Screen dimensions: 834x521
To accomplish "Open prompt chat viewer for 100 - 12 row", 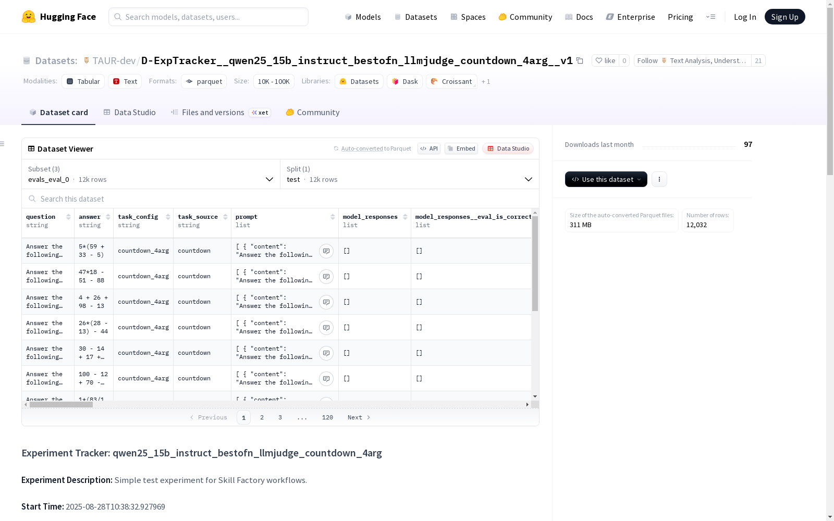I will pyautogui.click(x=326, y=379).
